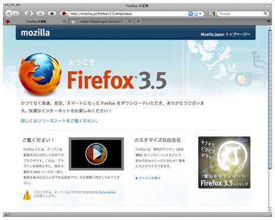
Task: Go to the Home page button
Action: click(x=52, y=14)
